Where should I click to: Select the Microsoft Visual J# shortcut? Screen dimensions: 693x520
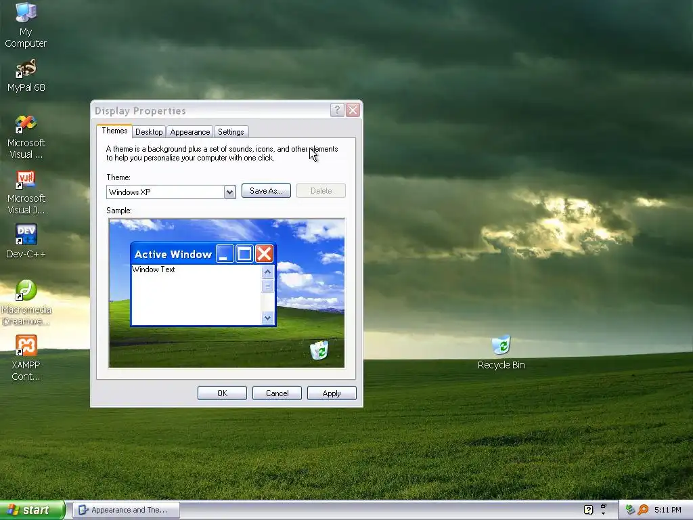tap(26, 192)
